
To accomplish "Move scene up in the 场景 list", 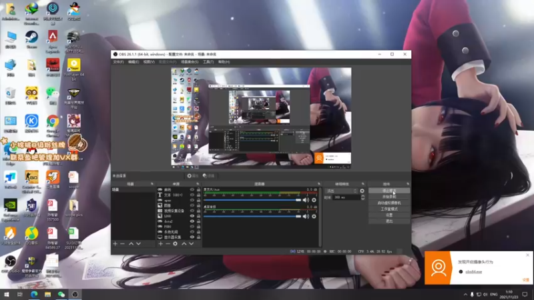I will click(131, 243).
